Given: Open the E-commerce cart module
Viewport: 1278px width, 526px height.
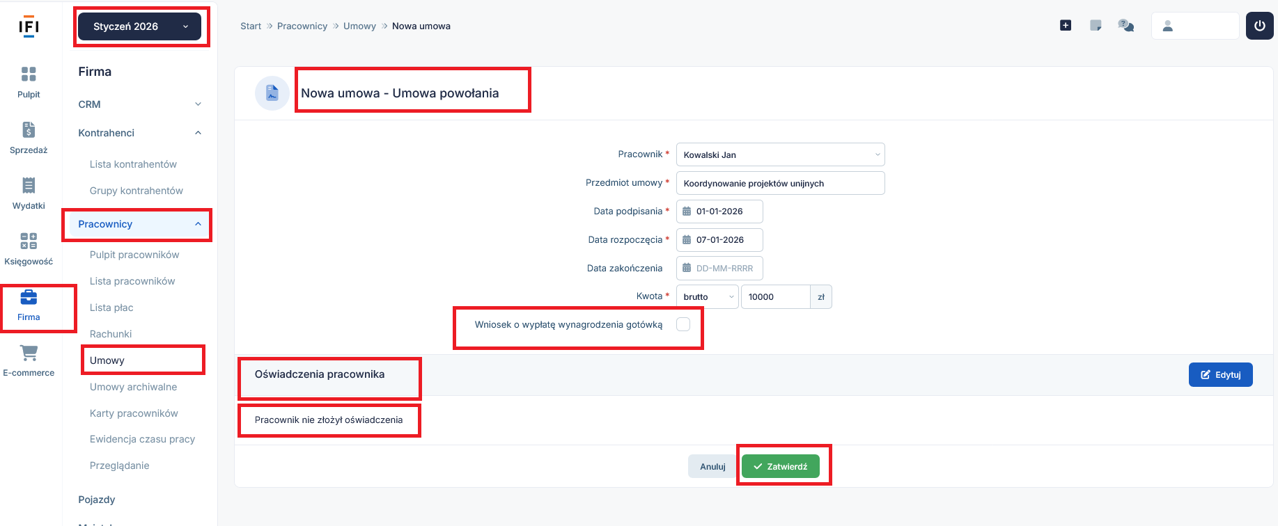Looking at the screenshot, I should click(x=29, y=353).
